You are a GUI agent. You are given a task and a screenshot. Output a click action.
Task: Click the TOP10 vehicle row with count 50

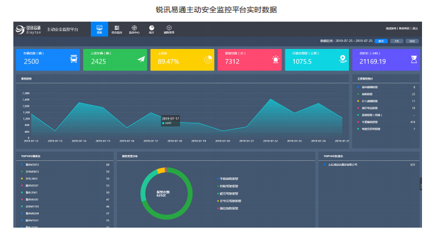[65, 193]
